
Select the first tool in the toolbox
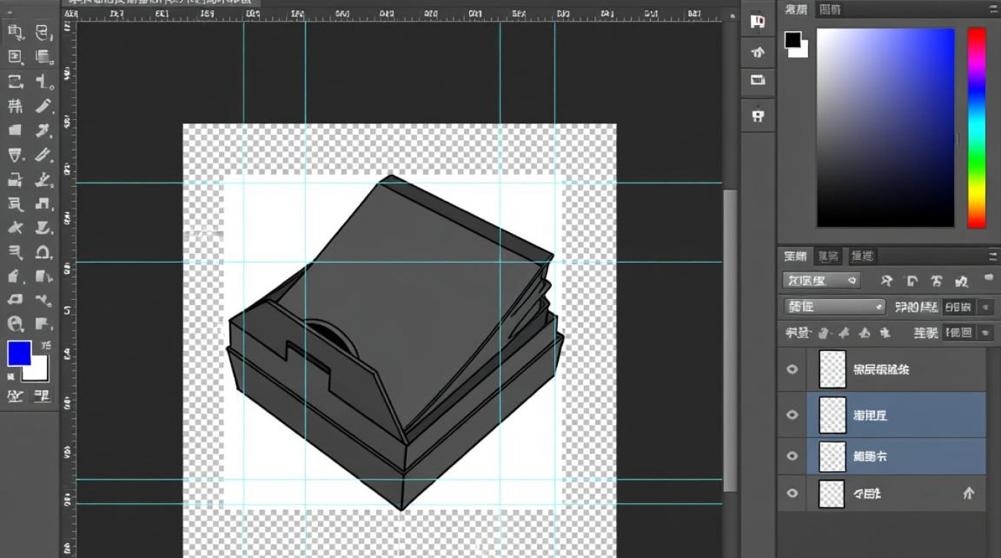(x=15, y=32)
